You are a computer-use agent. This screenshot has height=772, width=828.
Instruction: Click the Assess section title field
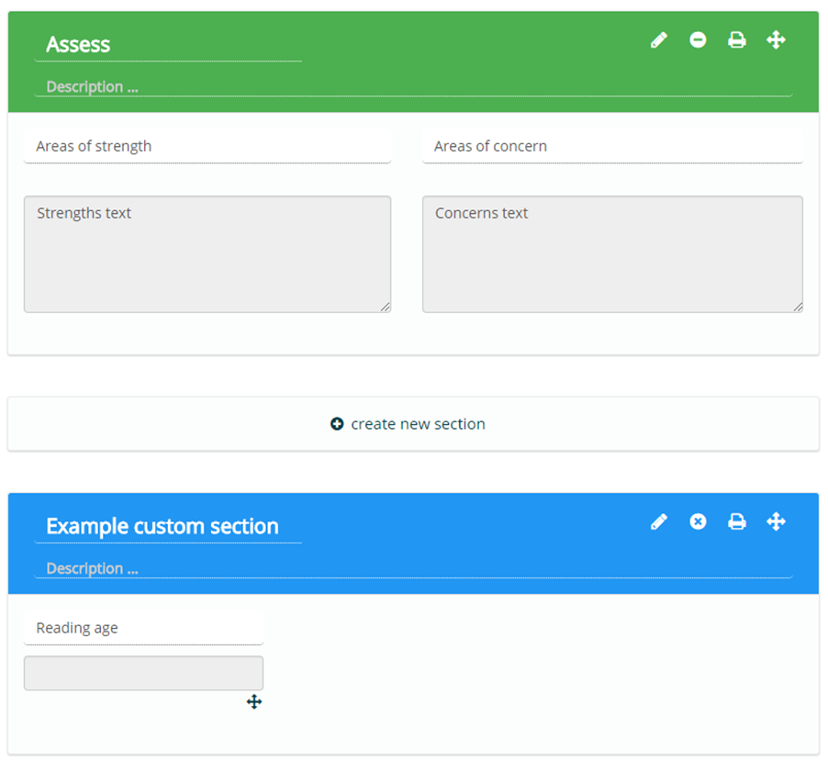click(168, 45)
